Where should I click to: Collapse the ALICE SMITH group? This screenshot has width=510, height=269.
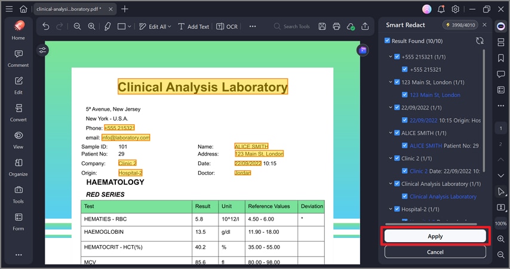point(391,133)
